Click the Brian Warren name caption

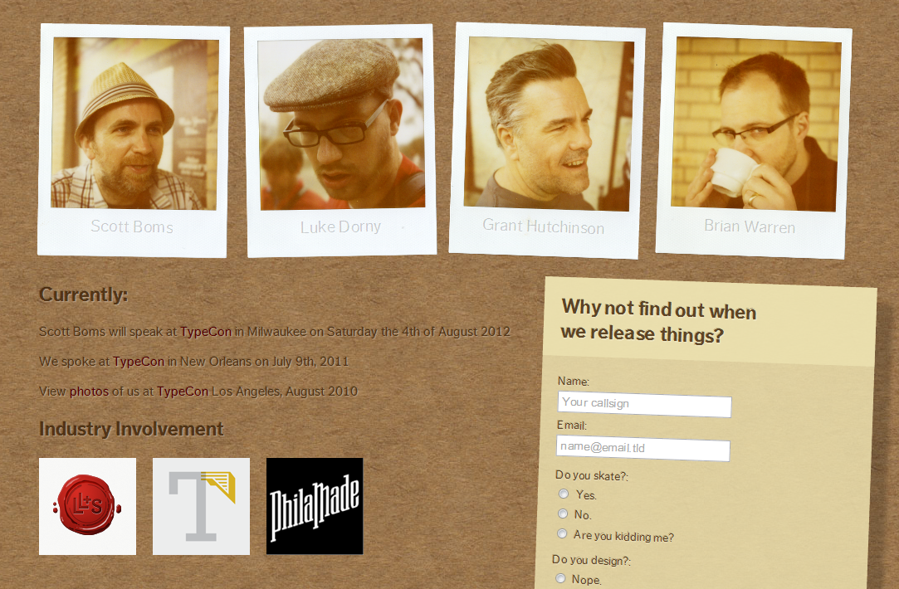(750, 226)
